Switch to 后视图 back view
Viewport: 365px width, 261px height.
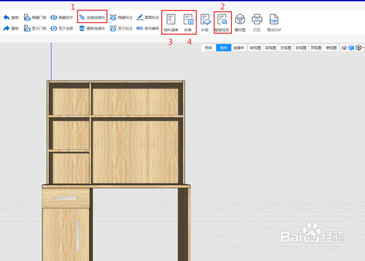(x=270, y=48)
